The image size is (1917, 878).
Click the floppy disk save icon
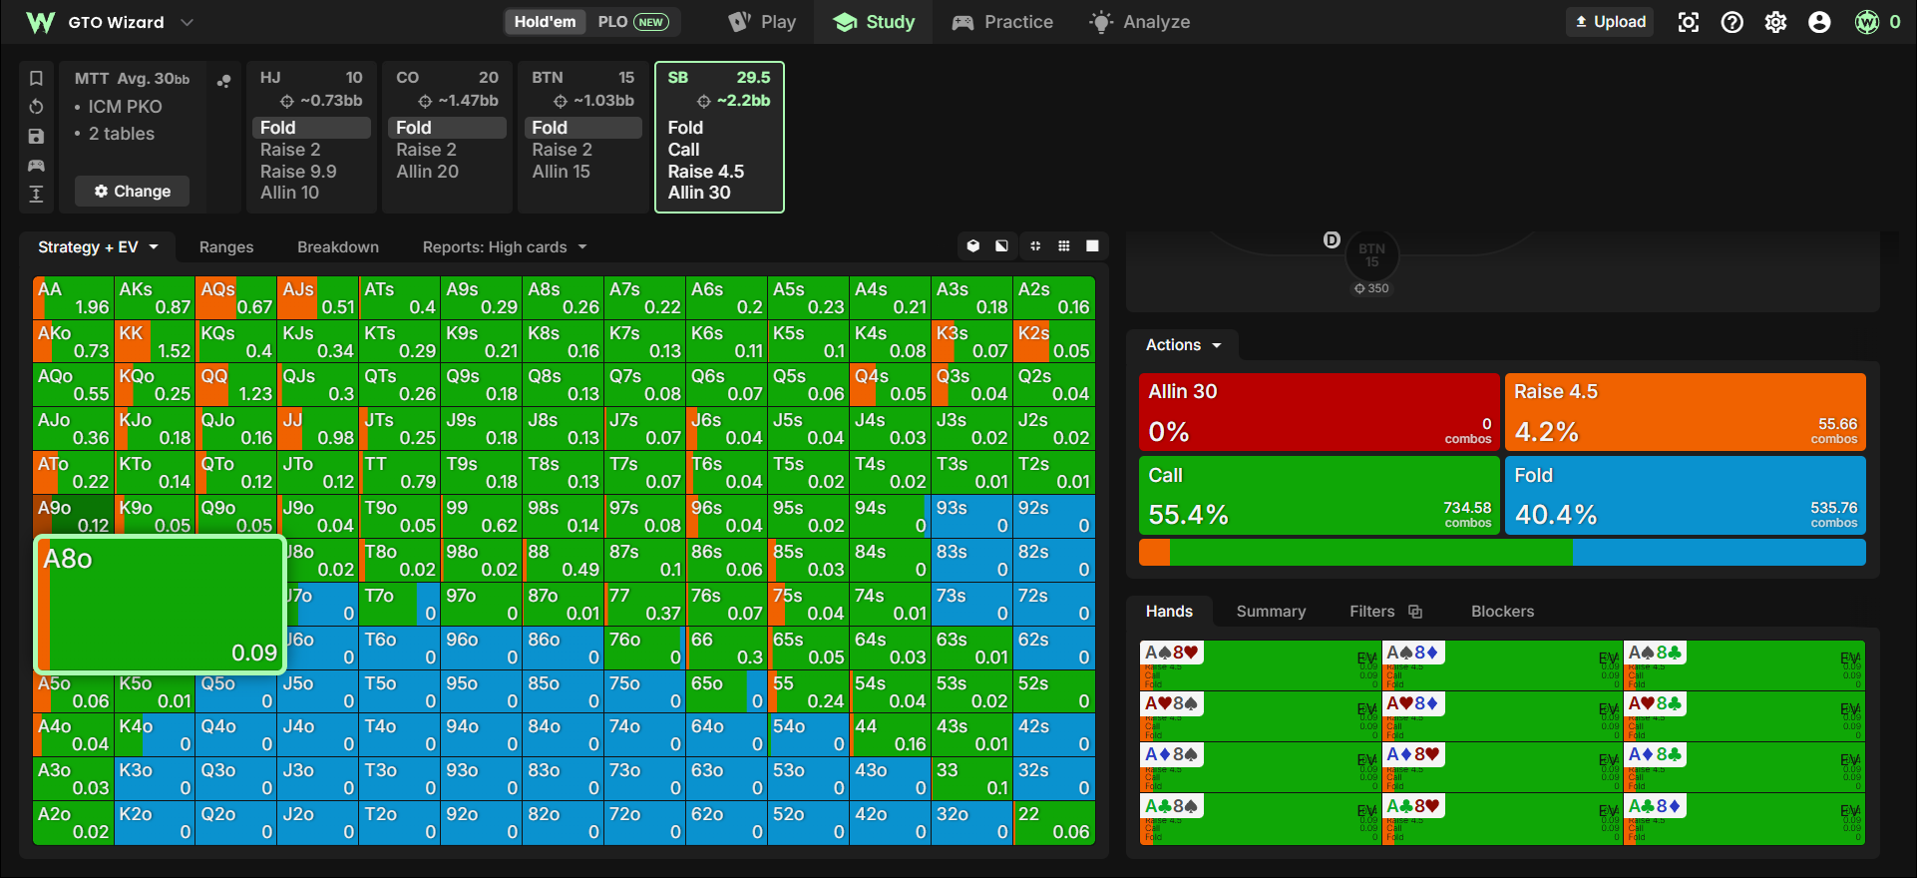point(36,136)
